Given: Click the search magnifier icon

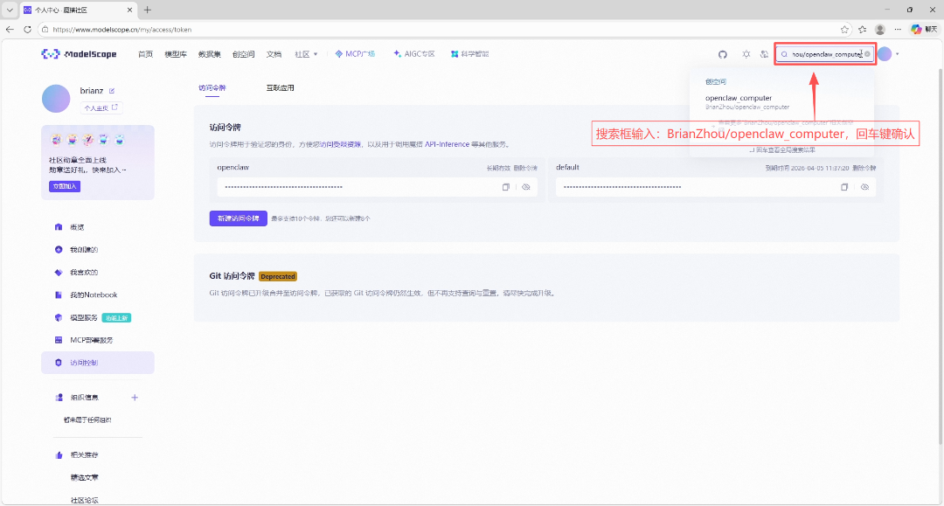Looking at the screenshot, I should [x=784, y=54].
